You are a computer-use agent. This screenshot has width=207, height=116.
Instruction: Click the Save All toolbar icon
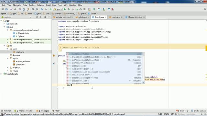click(x=3, y=9)
